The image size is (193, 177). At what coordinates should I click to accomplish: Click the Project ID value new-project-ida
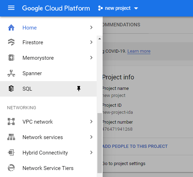point(118,112)
